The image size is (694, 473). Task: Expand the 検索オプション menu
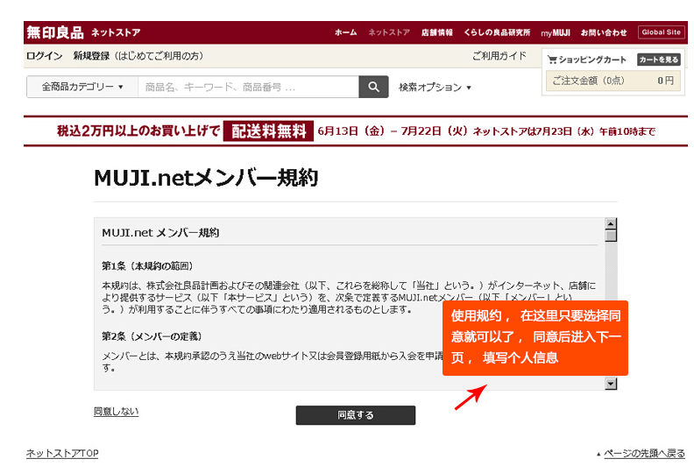point(435,88)
